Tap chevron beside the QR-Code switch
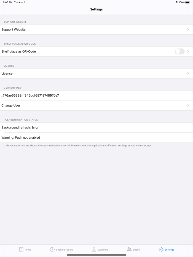Image resolution: width=193 pixels, height=257 pixels. coord(188,51)
